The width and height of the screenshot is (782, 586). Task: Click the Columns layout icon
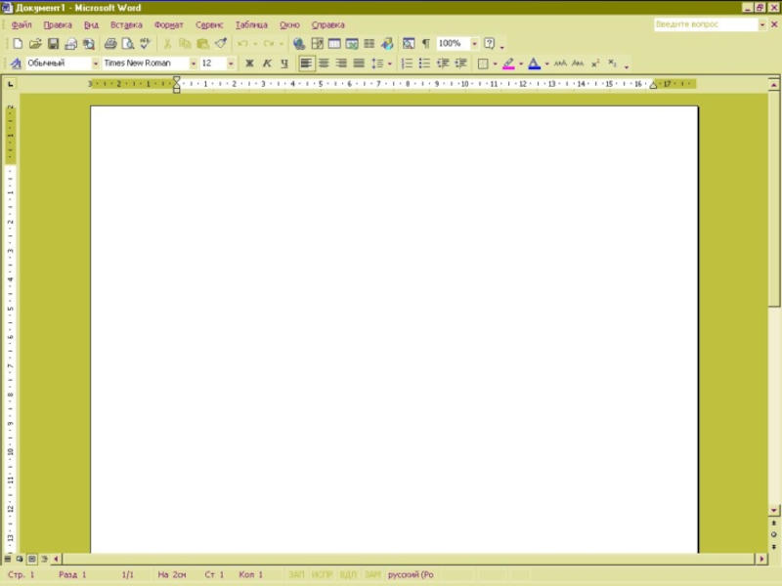[369, 44]
